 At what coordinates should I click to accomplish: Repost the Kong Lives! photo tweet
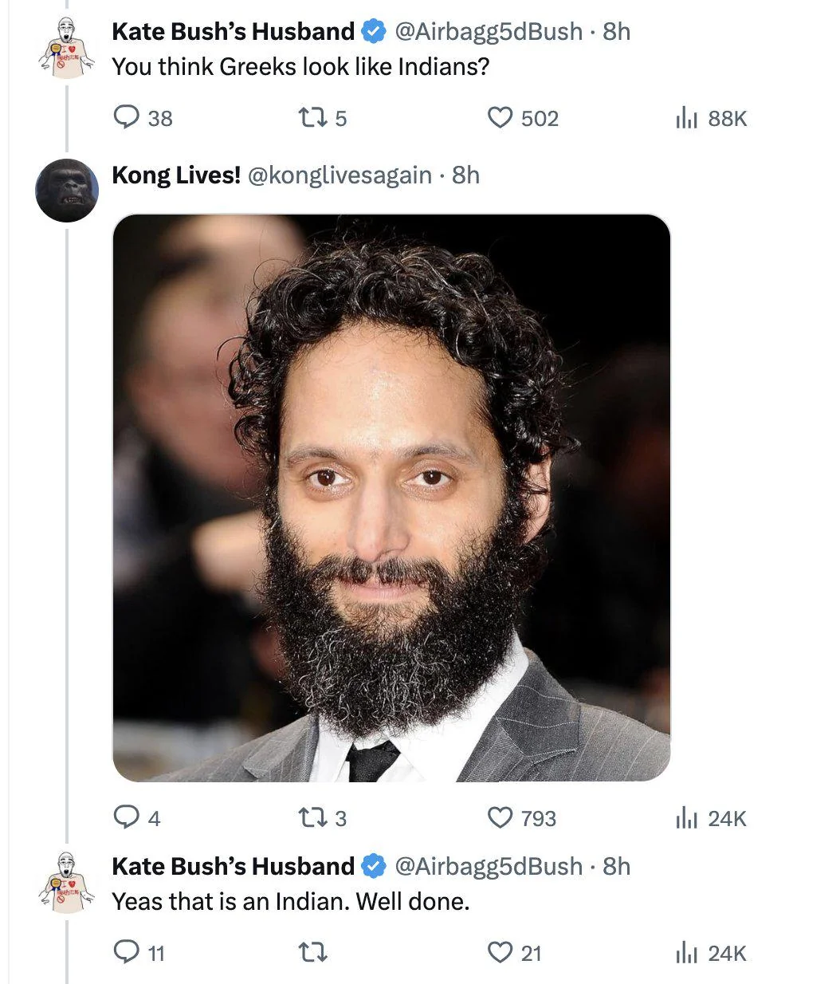point(321,818)
